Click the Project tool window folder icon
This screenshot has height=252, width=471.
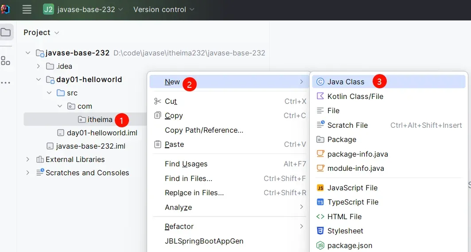tap(5, 32)
